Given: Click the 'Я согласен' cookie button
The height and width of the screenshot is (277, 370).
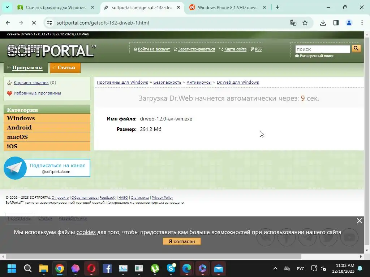Looking at the screenshot, I should coord(182,241).
